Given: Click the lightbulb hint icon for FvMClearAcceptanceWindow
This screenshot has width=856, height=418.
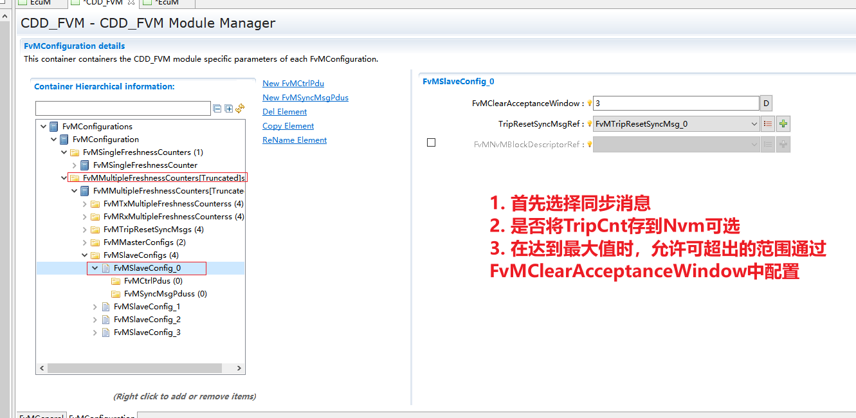Looking at the screenshot, I should [x=588, y=104].
